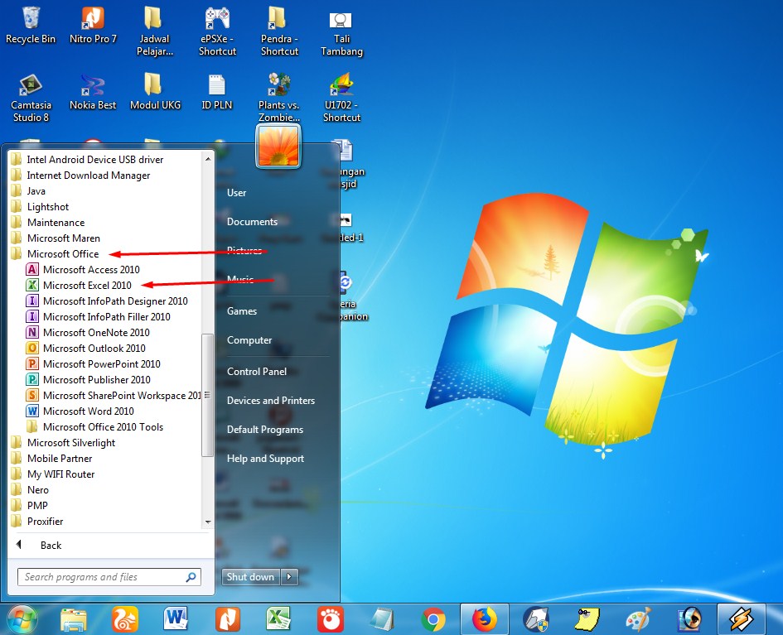Image resolution: width=783 pixels, height=635 pixels.
Task: Open Microsoft Publisher 2010
Action: point(96,380)
